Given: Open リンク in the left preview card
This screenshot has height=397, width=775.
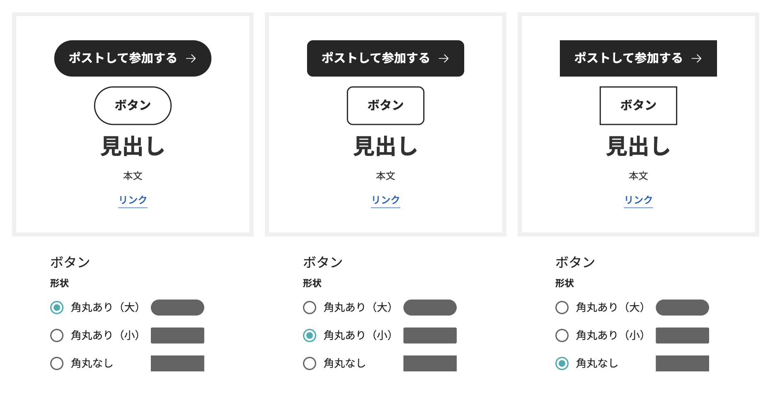Looking at the screenshot, I should pyautogui.click(x=133, y=200).
